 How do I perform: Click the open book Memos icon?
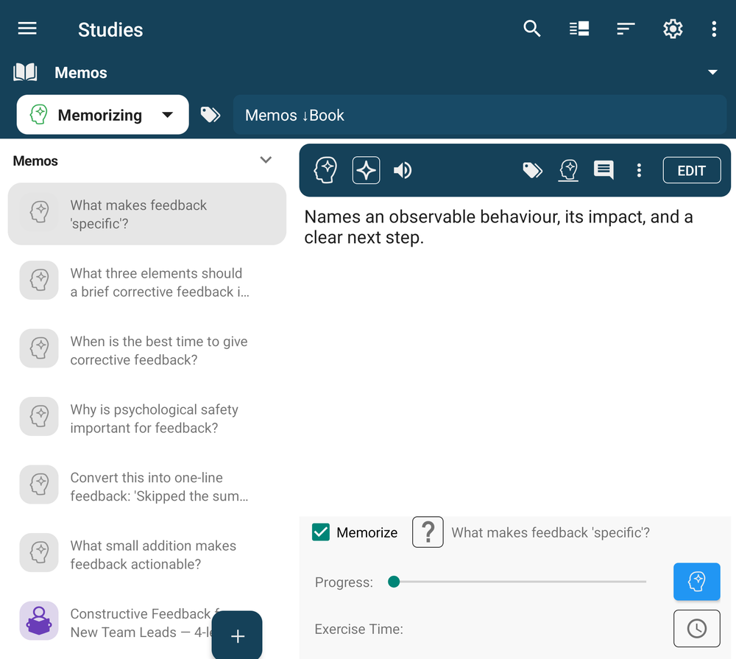point(25,72)
